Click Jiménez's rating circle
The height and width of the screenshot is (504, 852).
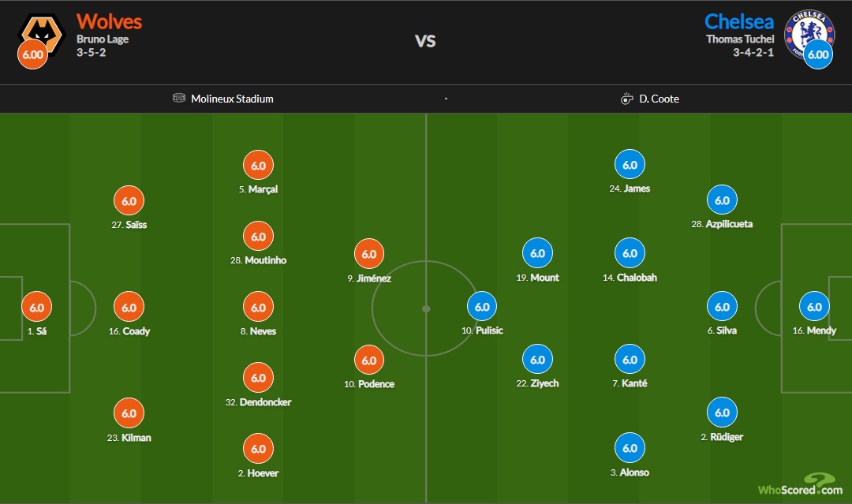tap(368, 253)
